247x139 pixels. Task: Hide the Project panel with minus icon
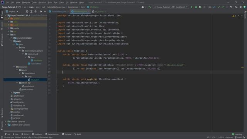[x=45, y=12]
